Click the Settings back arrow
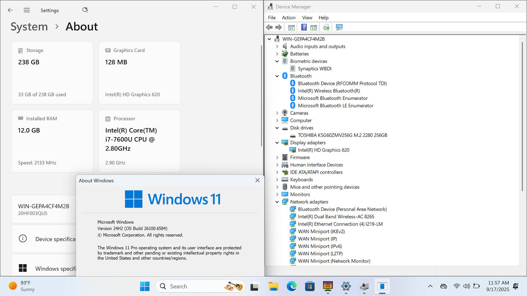This screenshot has height=296, width=527. [x=10, y=10]
